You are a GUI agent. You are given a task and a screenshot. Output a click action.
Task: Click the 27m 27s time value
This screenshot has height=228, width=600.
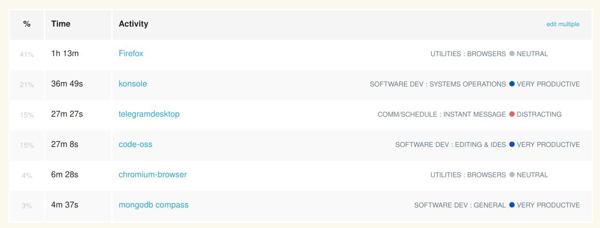(x=67, y=114)
